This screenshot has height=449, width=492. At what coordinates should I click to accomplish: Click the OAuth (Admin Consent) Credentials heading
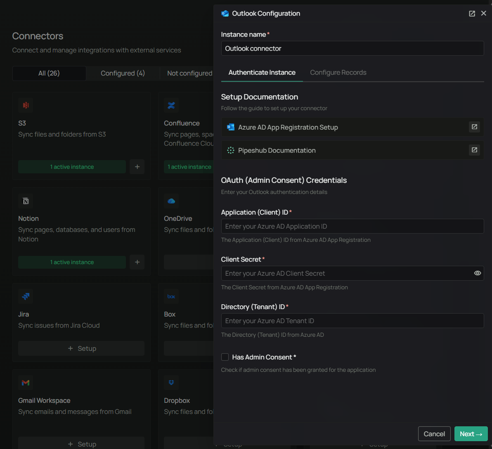click(x=284, y=180)
